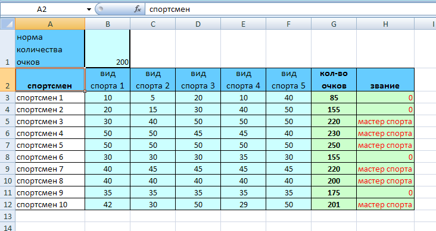Click звание value 0 for спортсмен 6

point(385,157)
